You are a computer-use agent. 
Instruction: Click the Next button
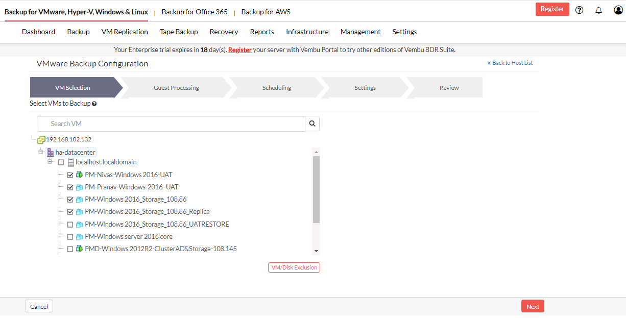tap(533, 306)
